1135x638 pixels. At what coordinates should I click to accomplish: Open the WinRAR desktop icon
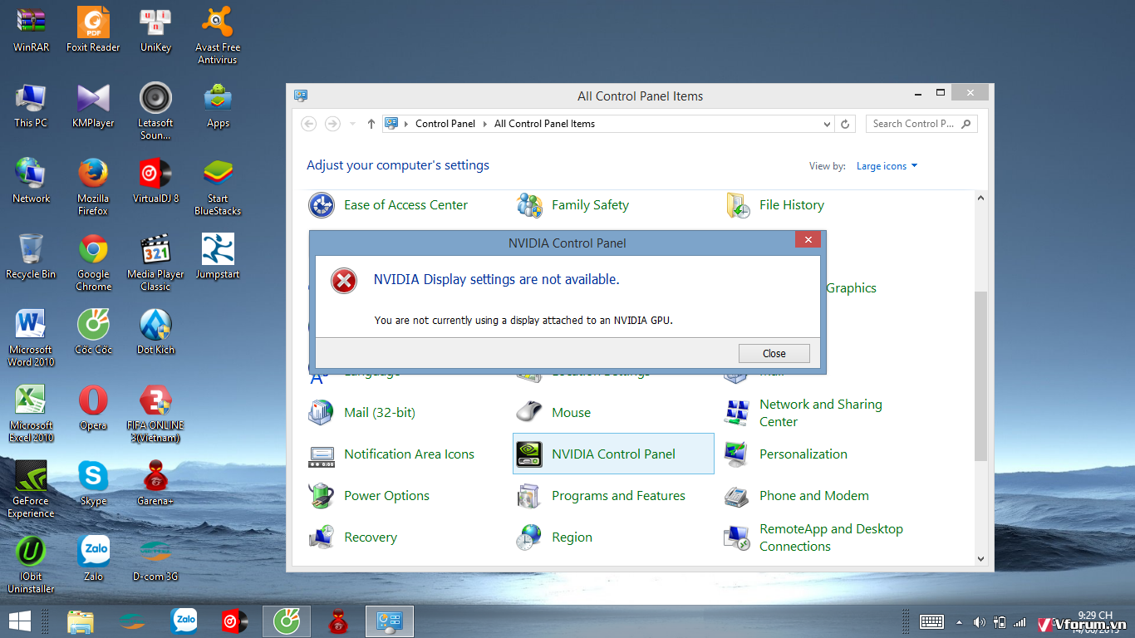click(31, 30)
